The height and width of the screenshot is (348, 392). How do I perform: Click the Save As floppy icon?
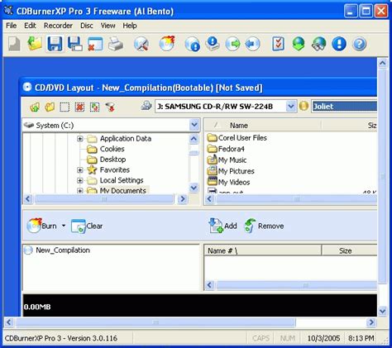tap(74, 44)
